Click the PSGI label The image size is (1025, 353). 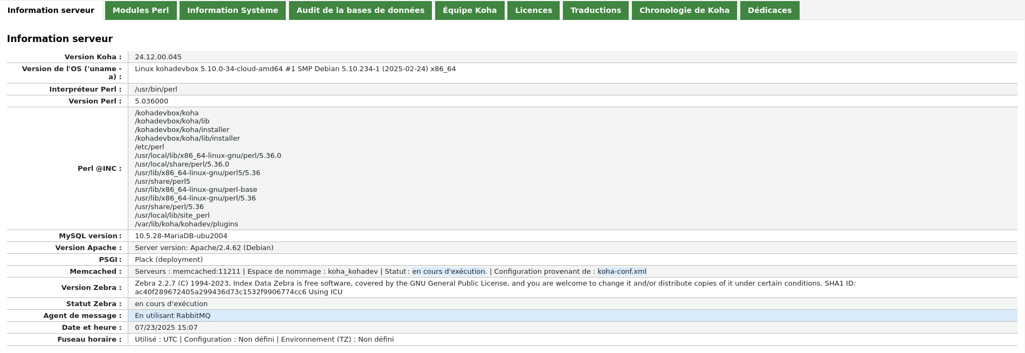pyautogui.click(x=110, y=260)
